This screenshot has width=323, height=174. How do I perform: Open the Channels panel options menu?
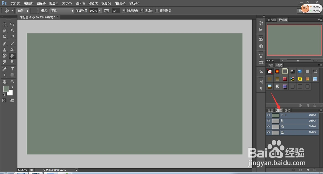tap(320, 110)
